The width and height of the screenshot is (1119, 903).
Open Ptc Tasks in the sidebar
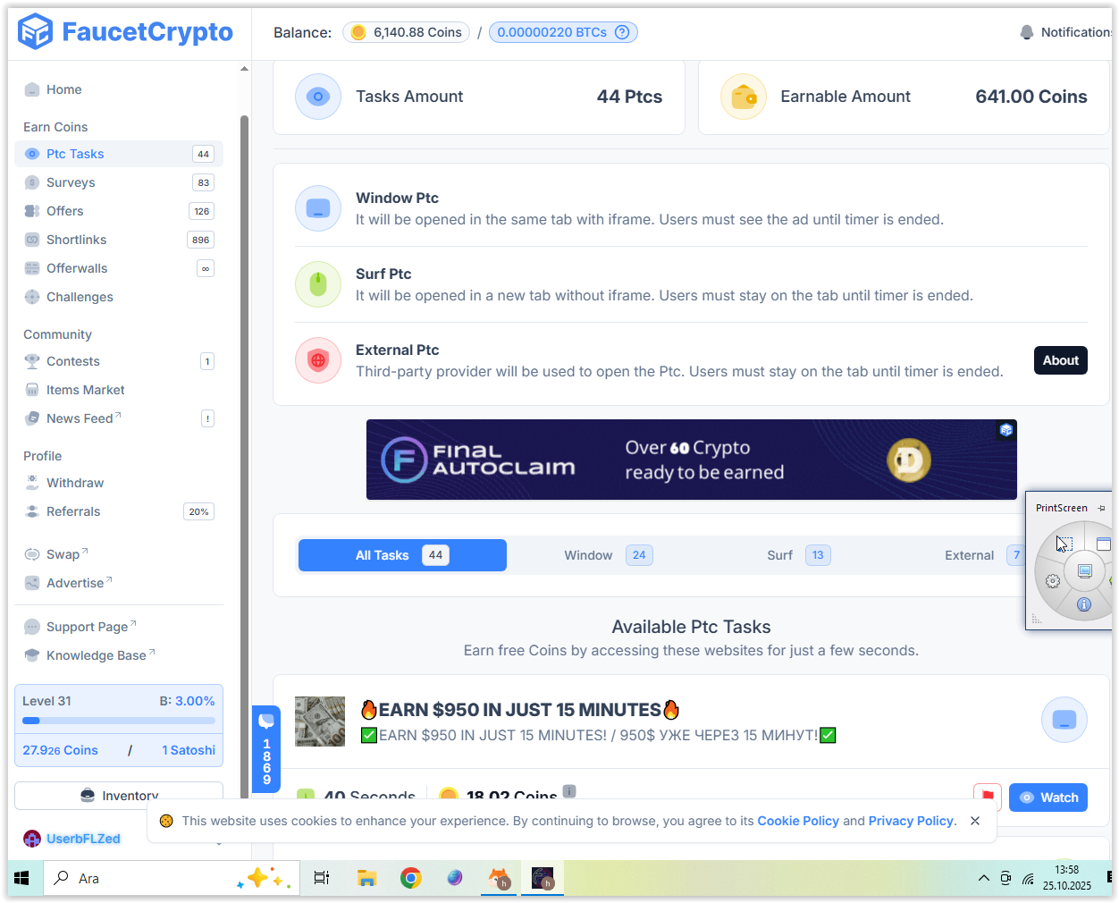[119, 154]
